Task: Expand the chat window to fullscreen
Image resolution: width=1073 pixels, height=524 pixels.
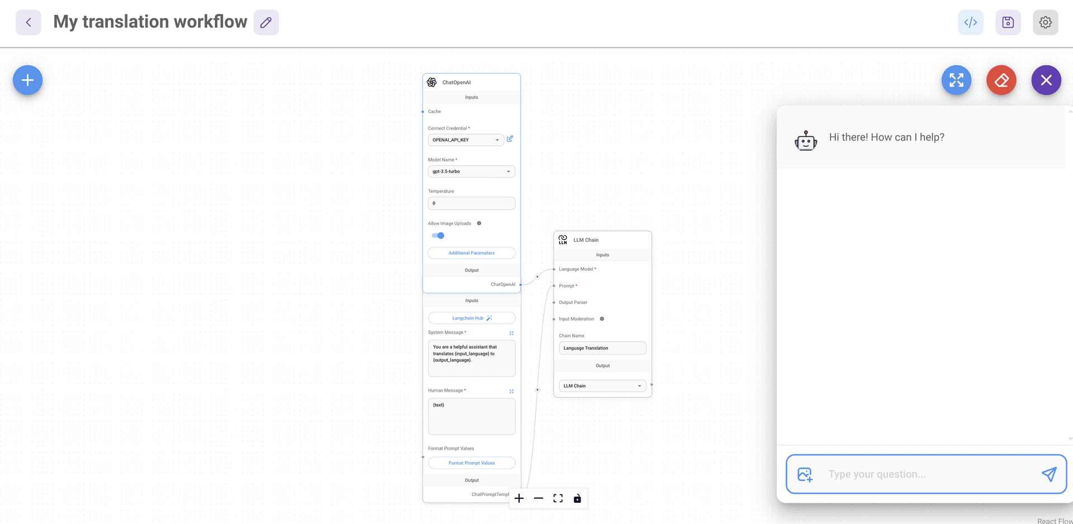Action: pos(956,80)
